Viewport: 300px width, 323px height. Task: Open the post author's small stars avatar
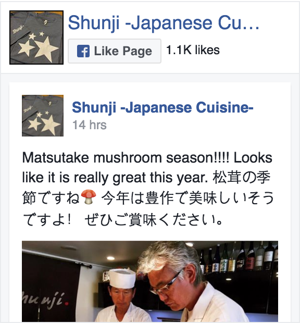tap(43, 116)
